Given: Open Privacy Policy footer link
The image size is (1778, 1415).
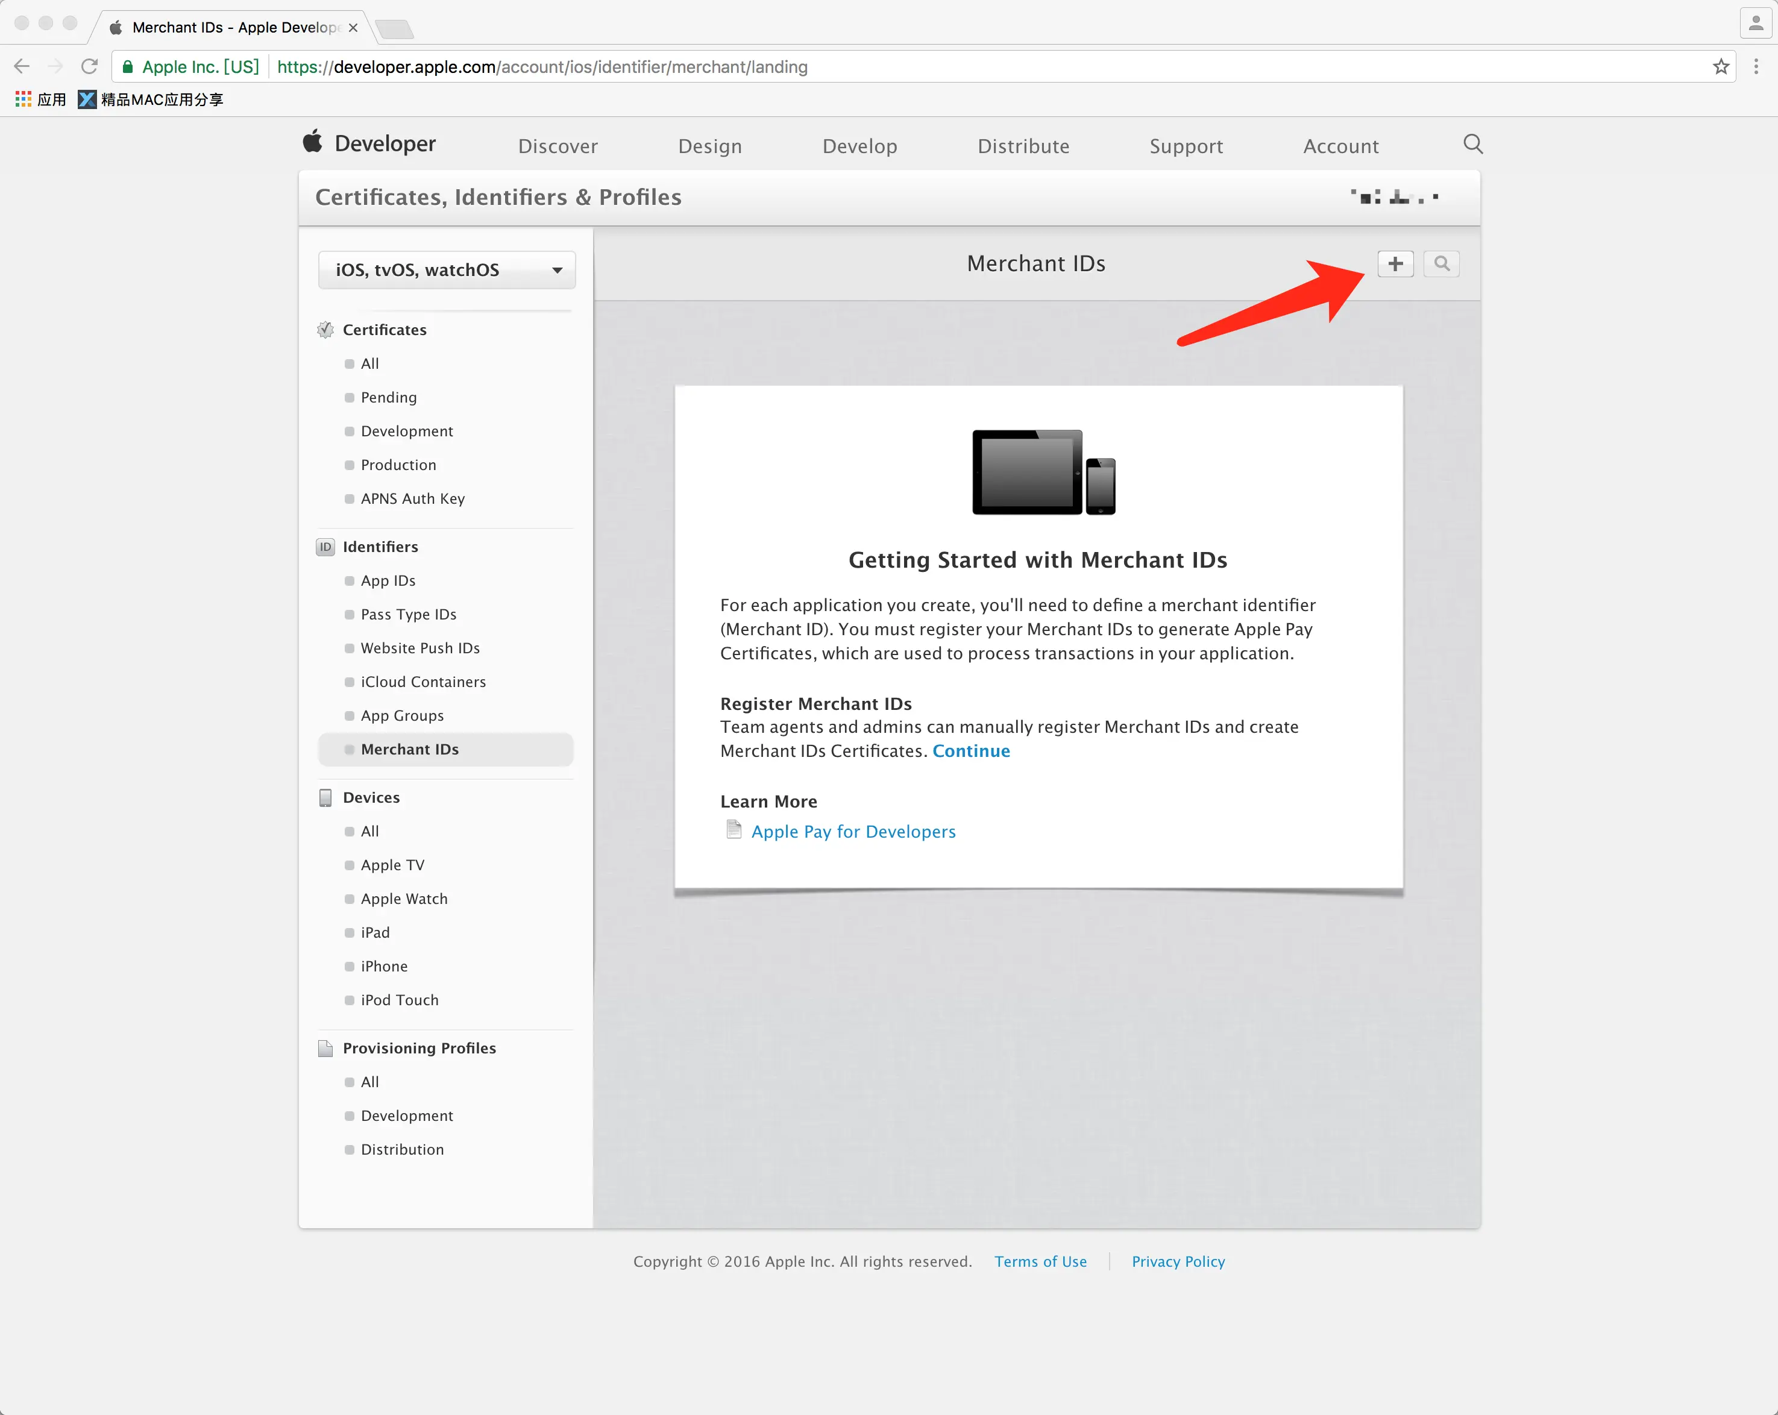Looking at the screenshot, I should [1178, 1261].
